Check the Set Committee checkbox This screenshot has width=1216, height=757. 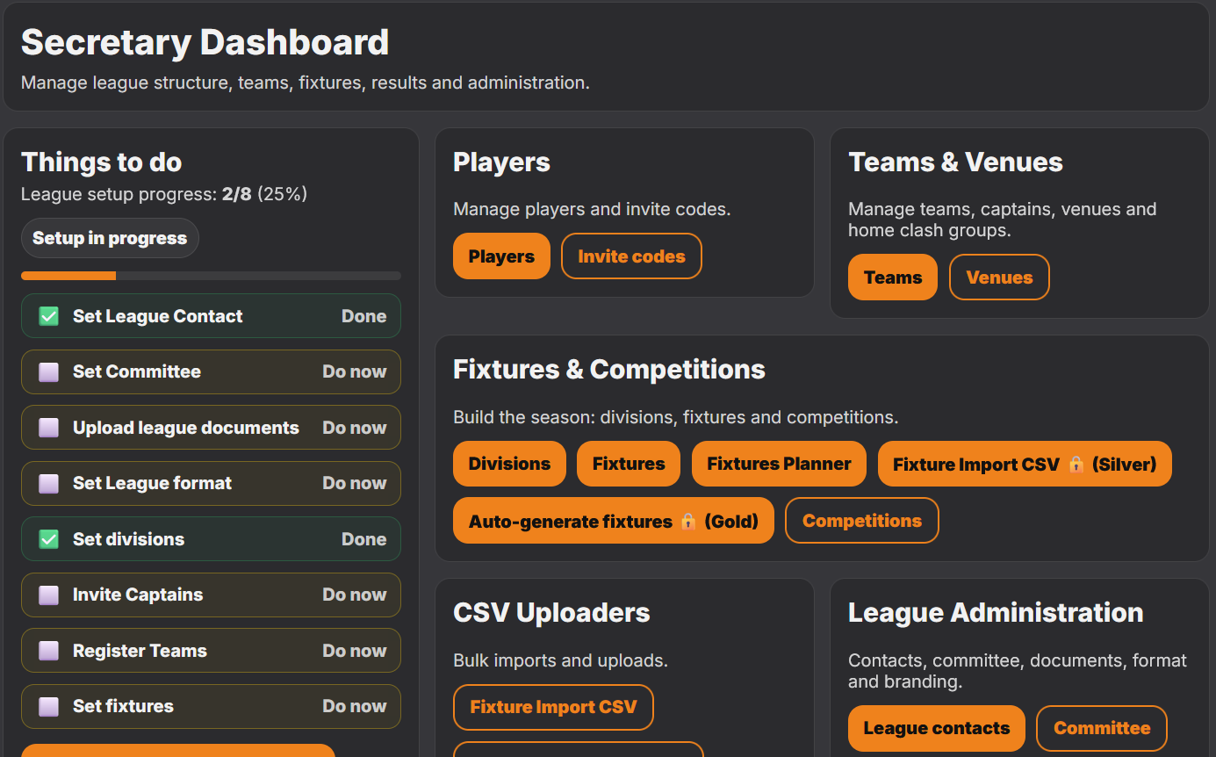pos(49,372)
